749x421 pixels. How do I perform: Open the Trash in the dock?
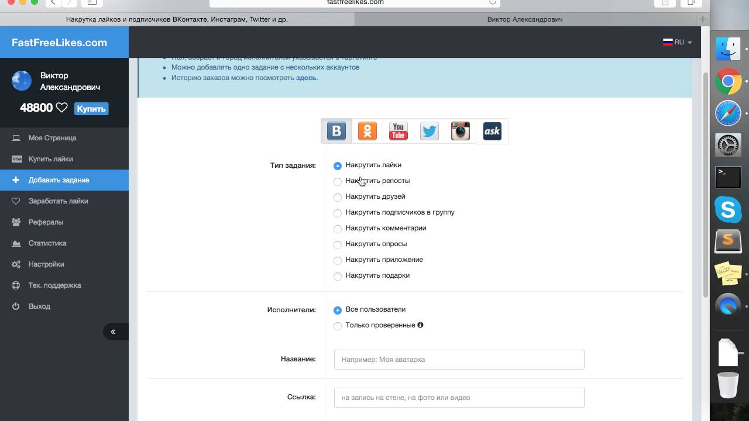pos(728,385)
